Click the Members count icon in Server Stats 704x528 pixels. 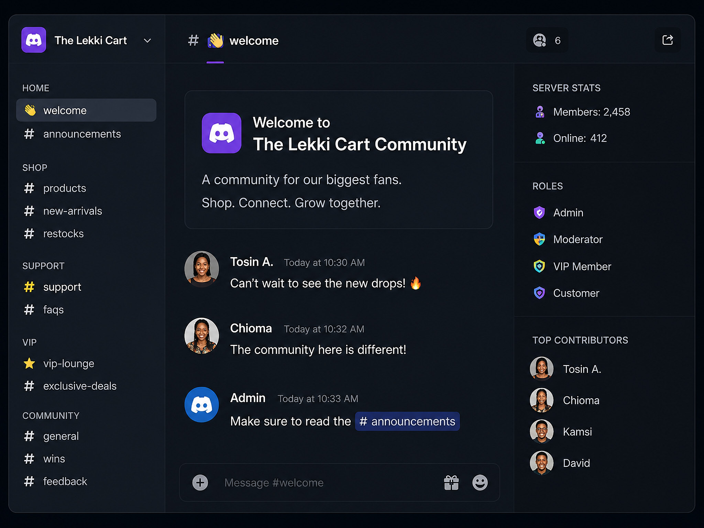(x=540, y=112)
